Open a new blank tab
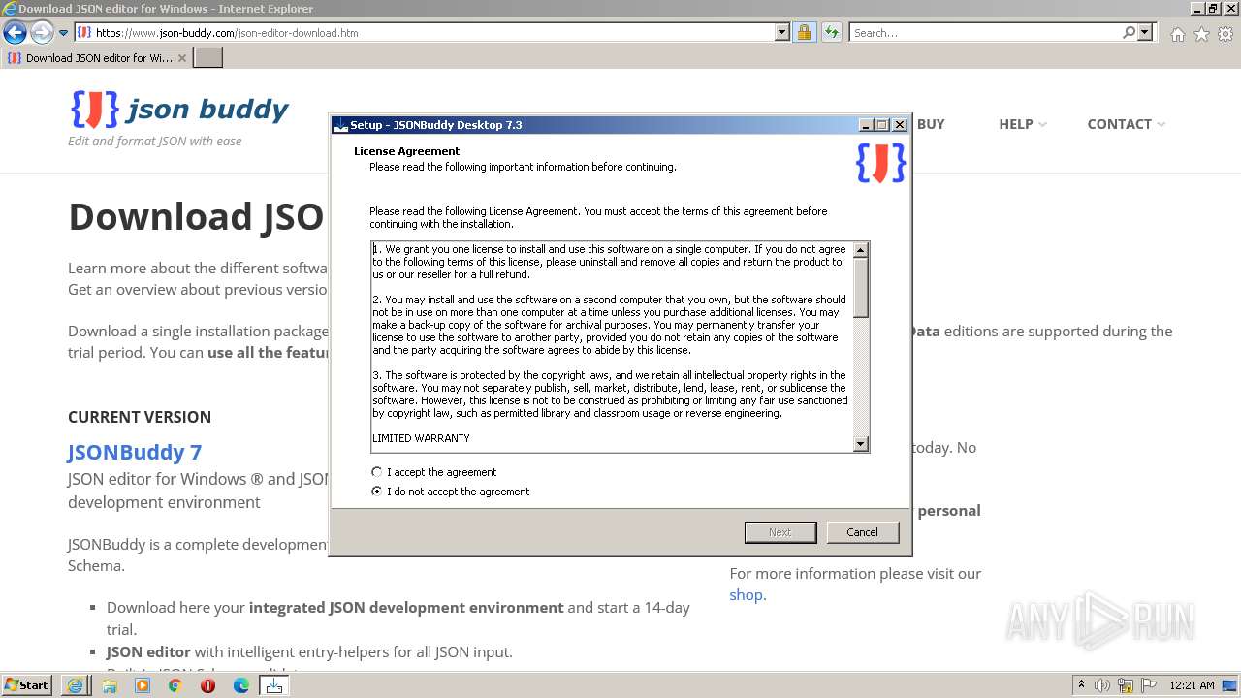The image size is (1241, 698). [208, 58]
